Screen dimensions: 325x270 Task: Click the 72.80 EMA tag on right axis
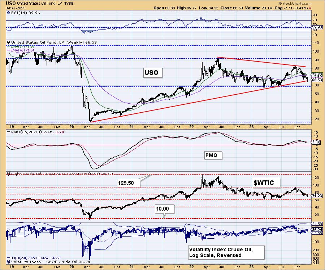coord(317,75)
